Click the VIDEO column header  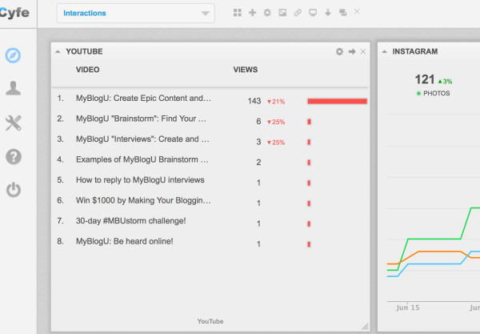[x=87, y=70]
